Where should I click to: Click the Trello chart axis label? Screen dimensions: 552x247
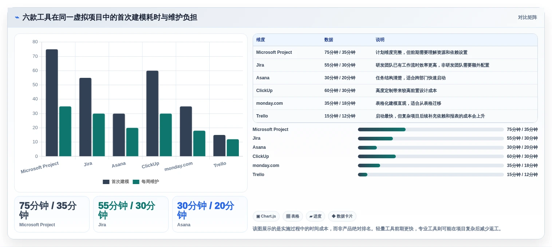[220, 164]
